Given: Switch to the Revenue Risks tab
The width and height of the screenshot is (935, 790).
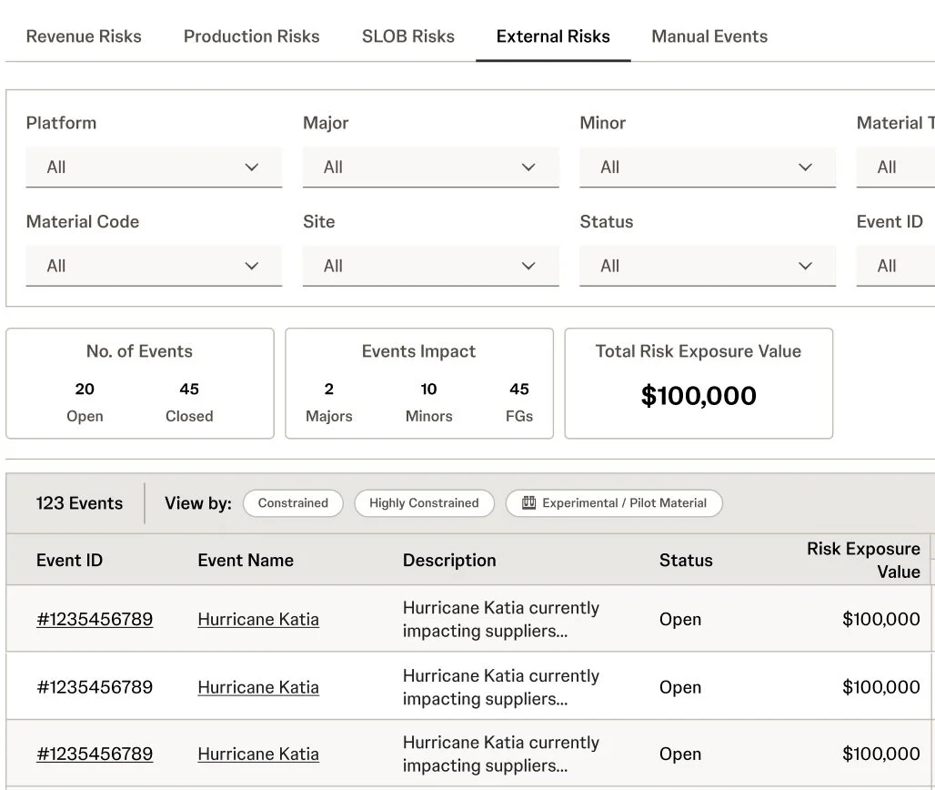Looking at the screenshot, I should [84, 36].
